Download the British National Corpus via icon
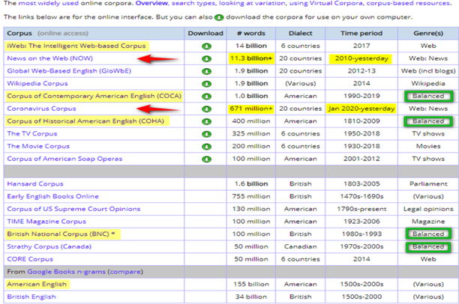 point(205,234)
